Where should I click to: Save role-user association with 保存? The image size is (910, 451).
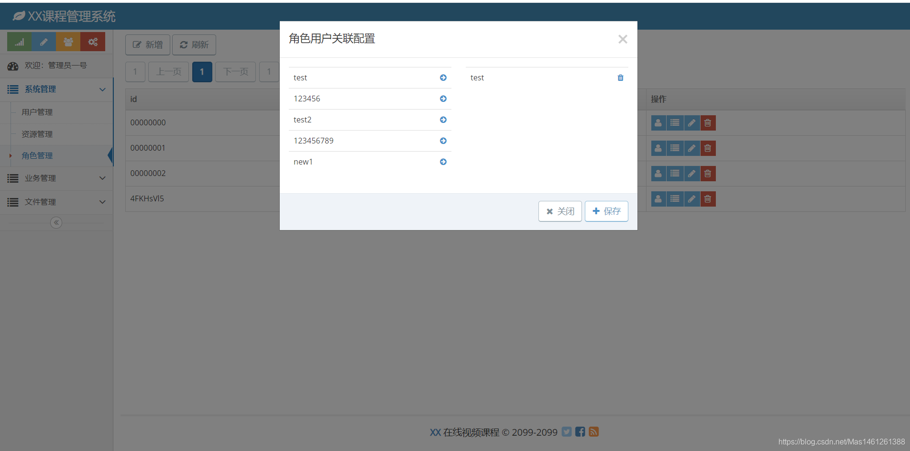pyautogui.click(x=606, y=211)
